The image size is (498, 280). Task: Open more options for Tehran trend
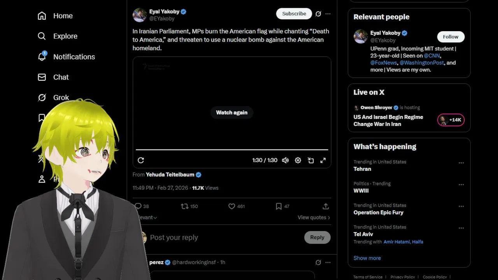[x=461, y=163]
